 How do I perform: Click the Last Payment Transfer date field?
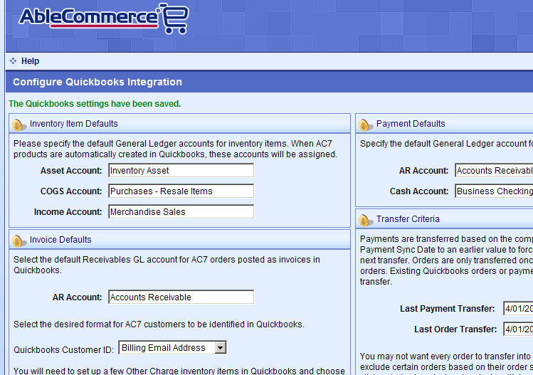tap(518, 308)
